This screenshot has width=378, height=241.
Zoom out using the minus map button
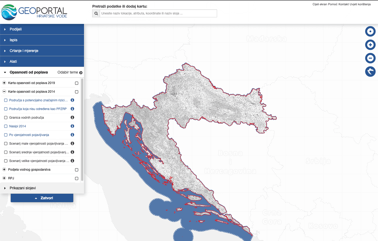(x=370, y=58)
